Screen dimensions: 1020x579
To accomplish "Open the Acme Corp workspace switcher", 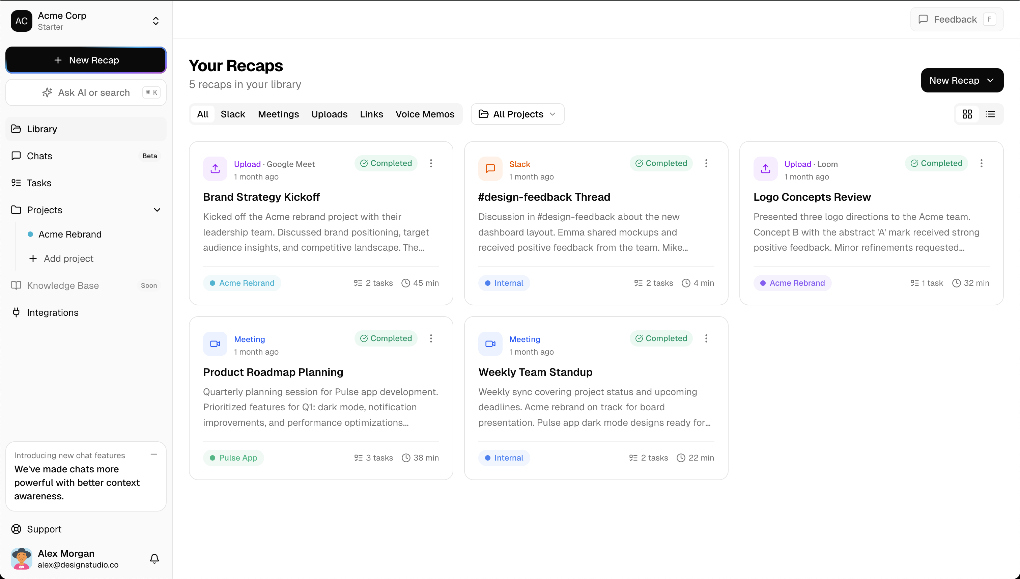I will click(156, 21).
